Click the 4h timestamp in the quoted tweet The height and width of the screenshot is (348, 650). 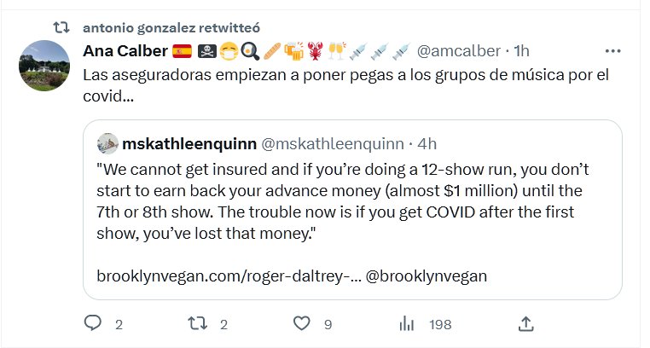pos(427,142)
